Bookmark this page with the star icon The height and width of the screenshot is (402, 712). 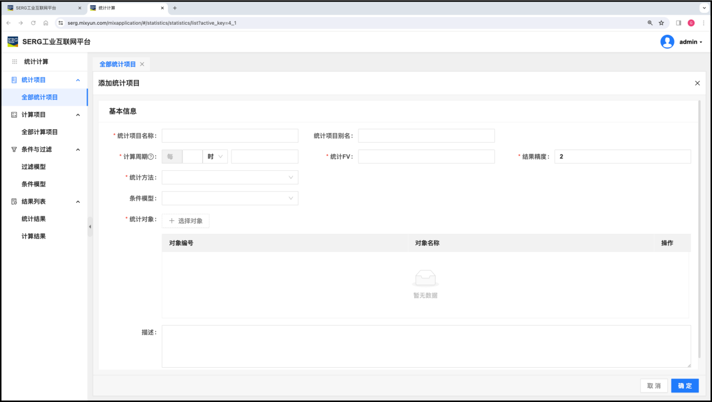661,23
